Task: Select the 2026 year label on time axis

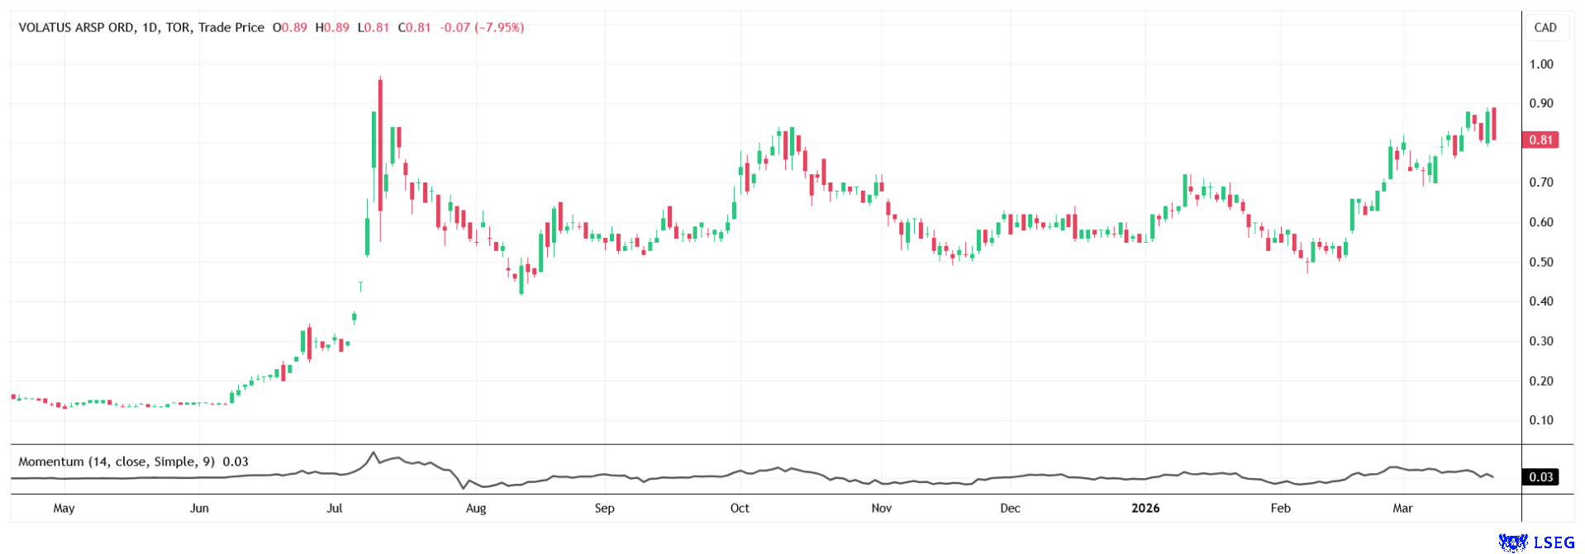Action: tap(1145, 508)
